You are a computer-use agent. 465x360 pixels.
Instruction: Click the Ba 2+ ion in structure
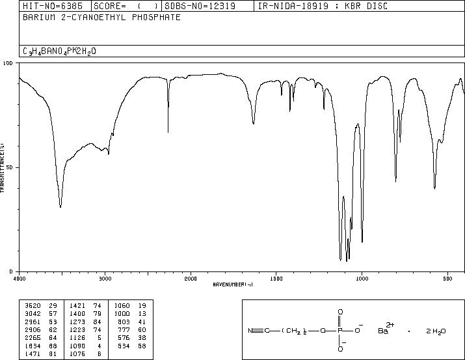tap(386, 329)
